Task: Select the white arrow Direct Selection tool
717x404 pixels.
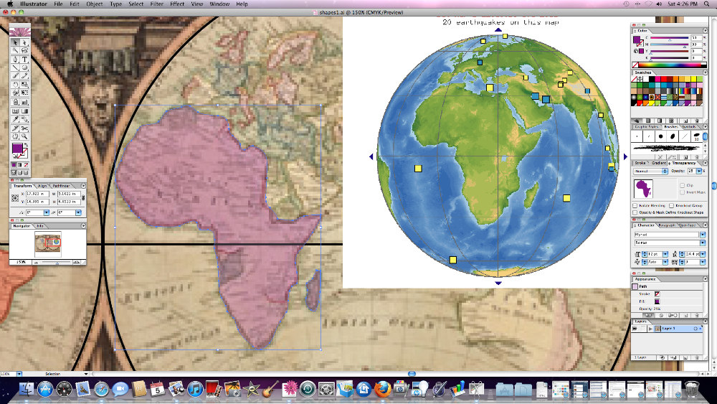Action: pos(24,42)
